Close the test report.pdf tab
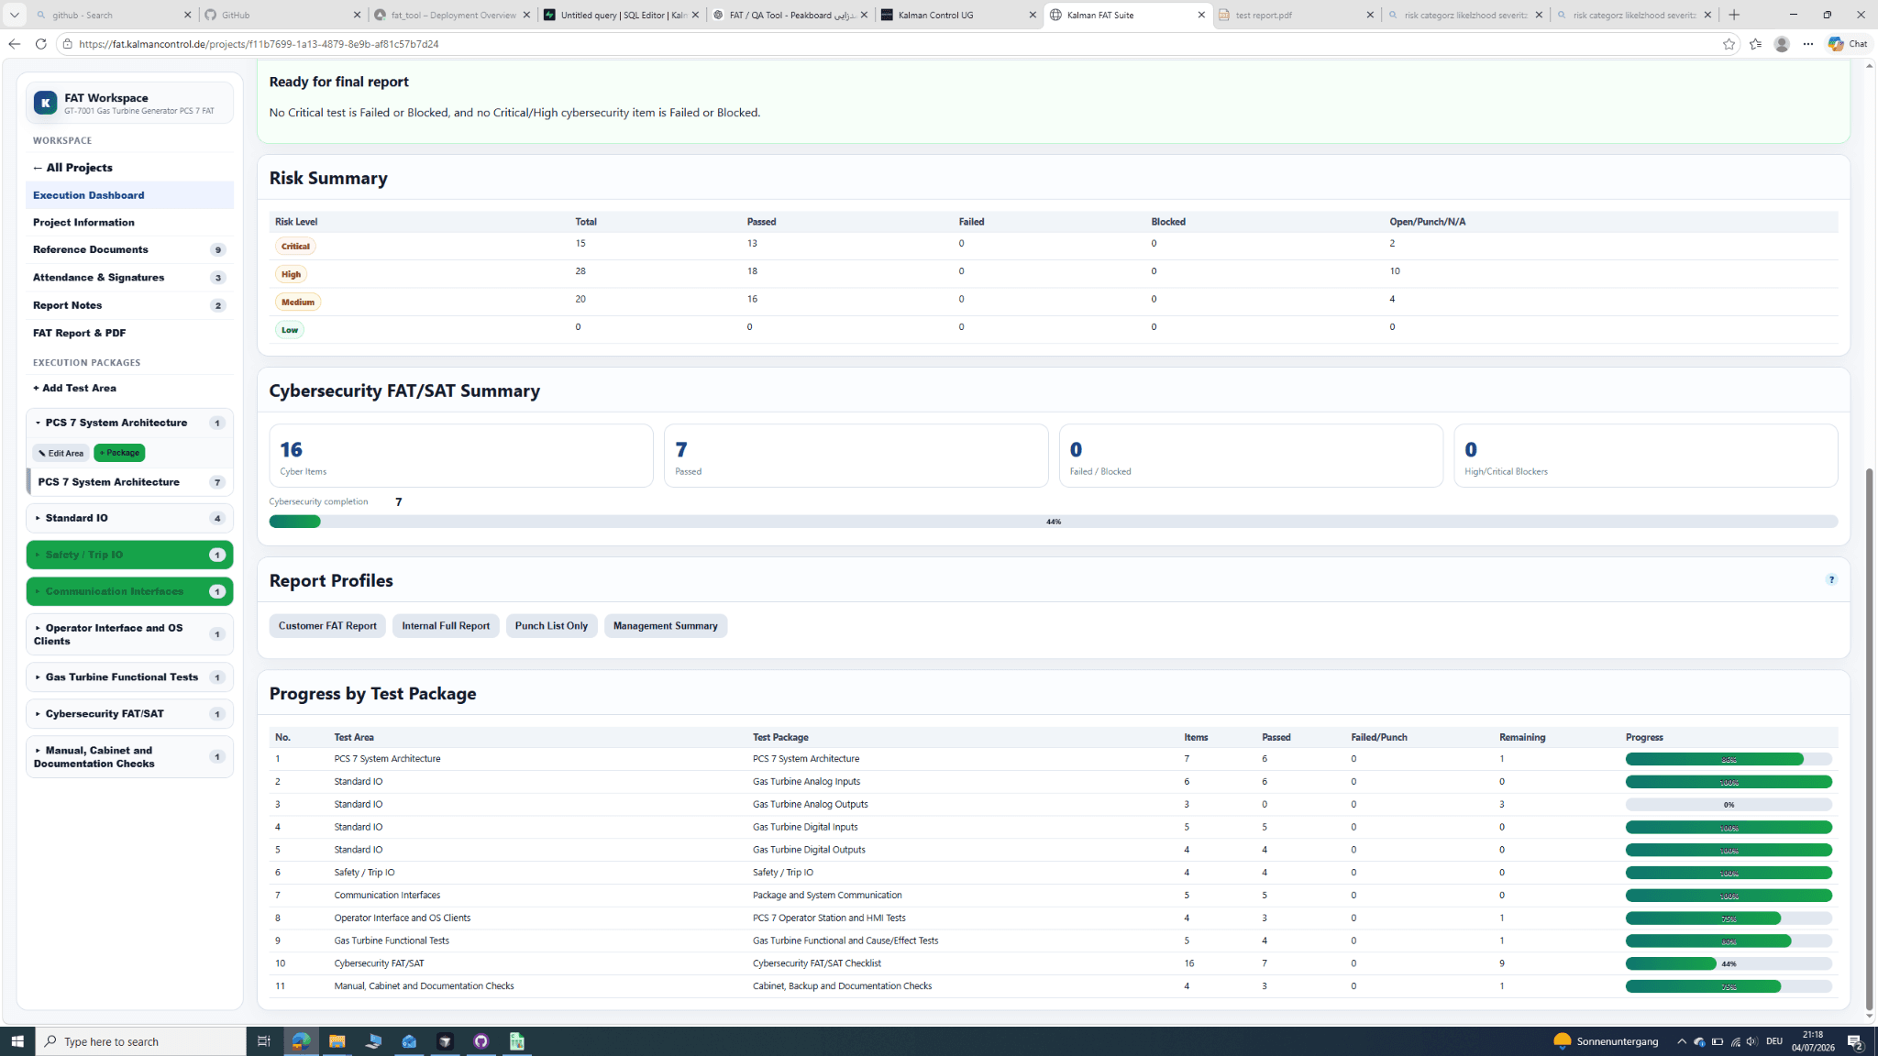 tap(1370, 15)
